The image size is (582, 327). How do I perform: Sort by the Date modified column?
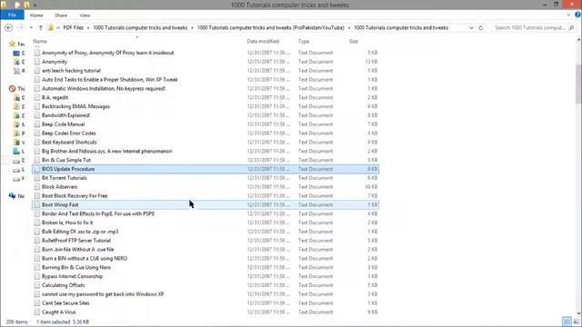click(263, 41)
